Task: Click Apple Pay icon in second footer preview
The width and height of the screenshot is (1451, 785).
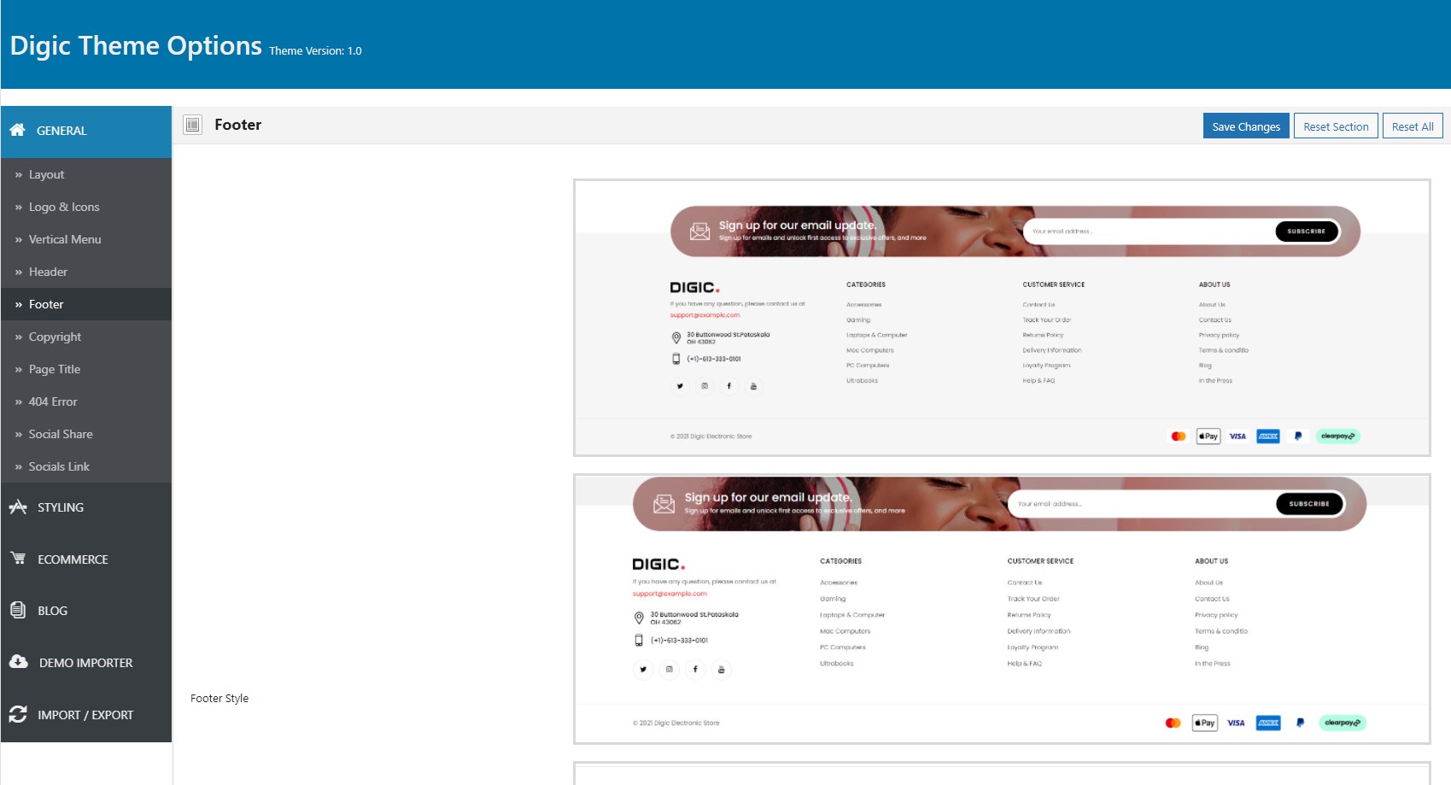Action: pyautogui.click(x=1205, y=723)
